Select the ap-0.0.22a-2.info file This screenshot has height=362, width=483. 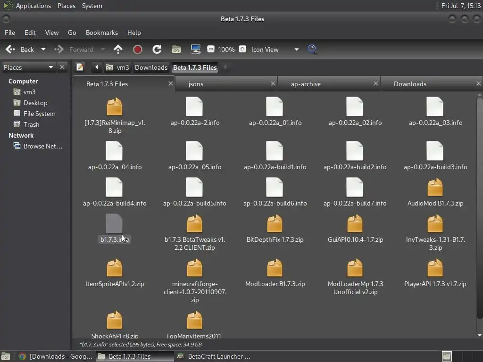point(195,111)
